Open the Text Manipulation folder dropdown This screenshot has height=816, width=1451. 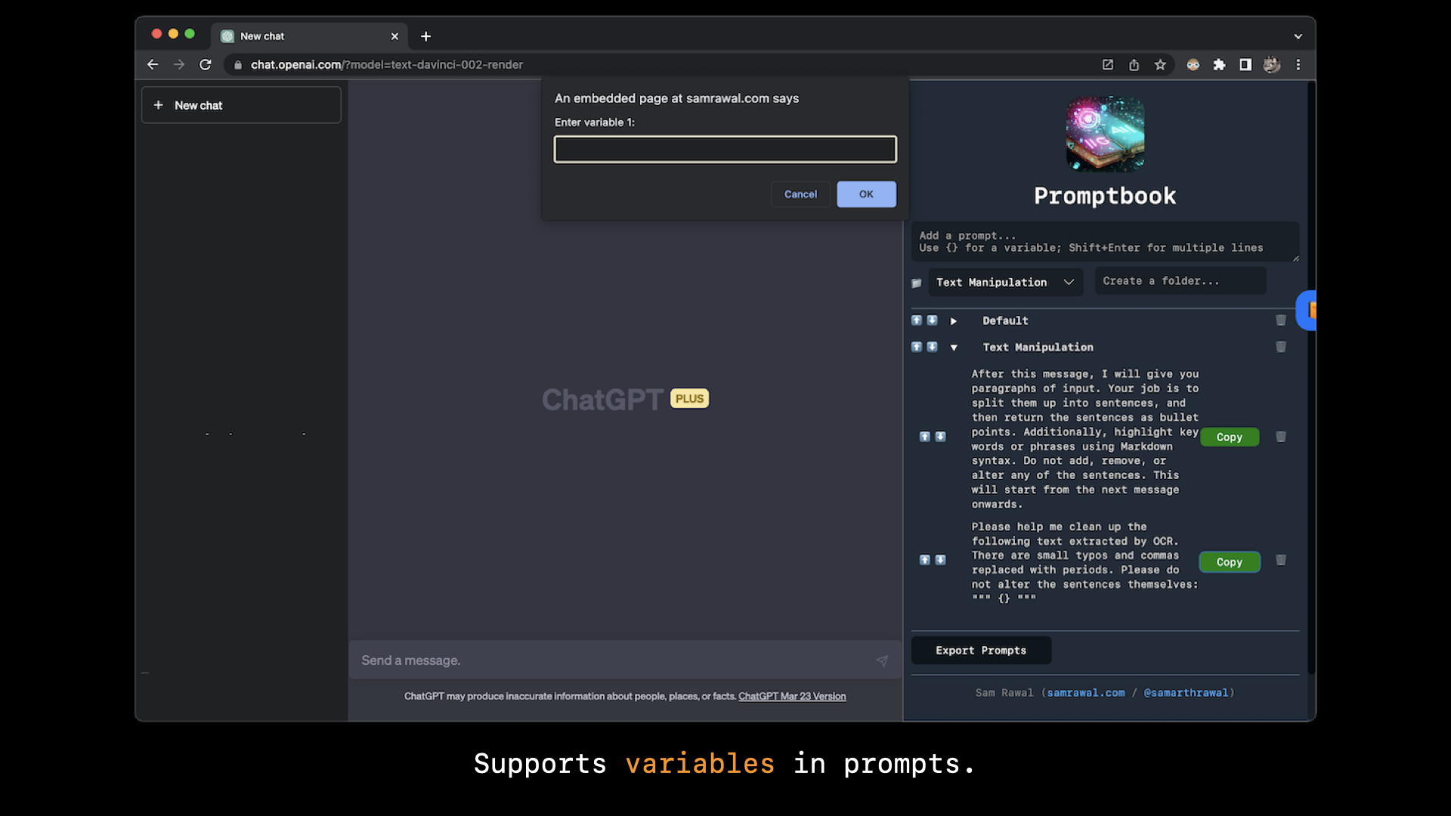tap(1006, 282)
